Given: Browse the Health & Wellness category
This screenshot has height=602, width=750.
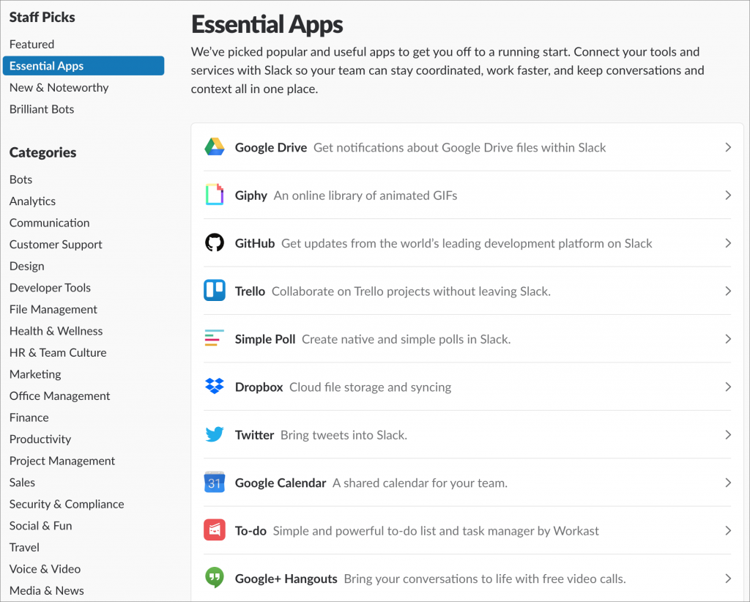Looking at the screenshot, I should tap(56, 331).
